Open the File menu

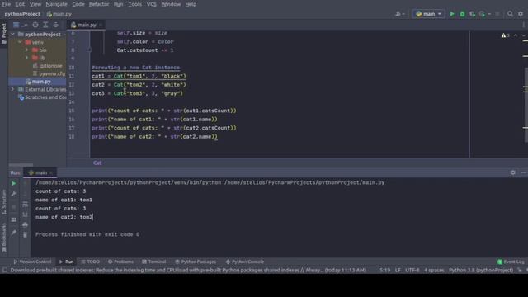coord(7,4)
